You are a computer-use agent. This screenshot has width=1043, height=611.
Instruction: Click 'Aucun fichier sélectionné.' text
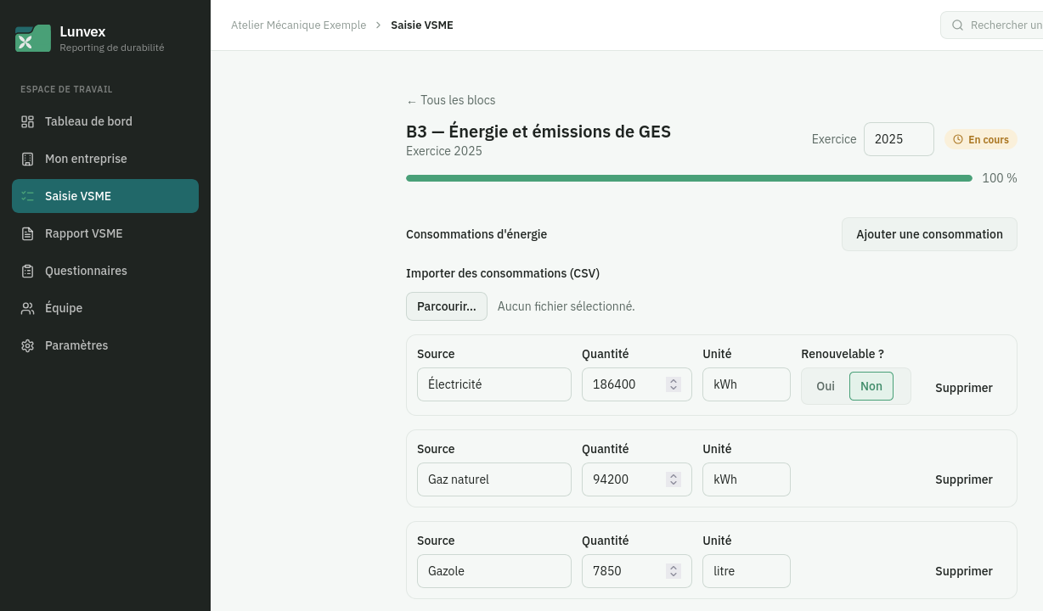tap(567, 306)
